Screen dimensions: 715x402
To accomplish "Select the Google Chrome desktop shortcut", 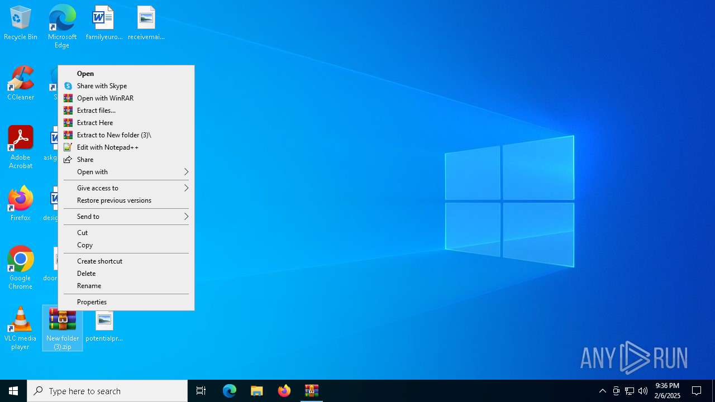I will pos(21,268).
